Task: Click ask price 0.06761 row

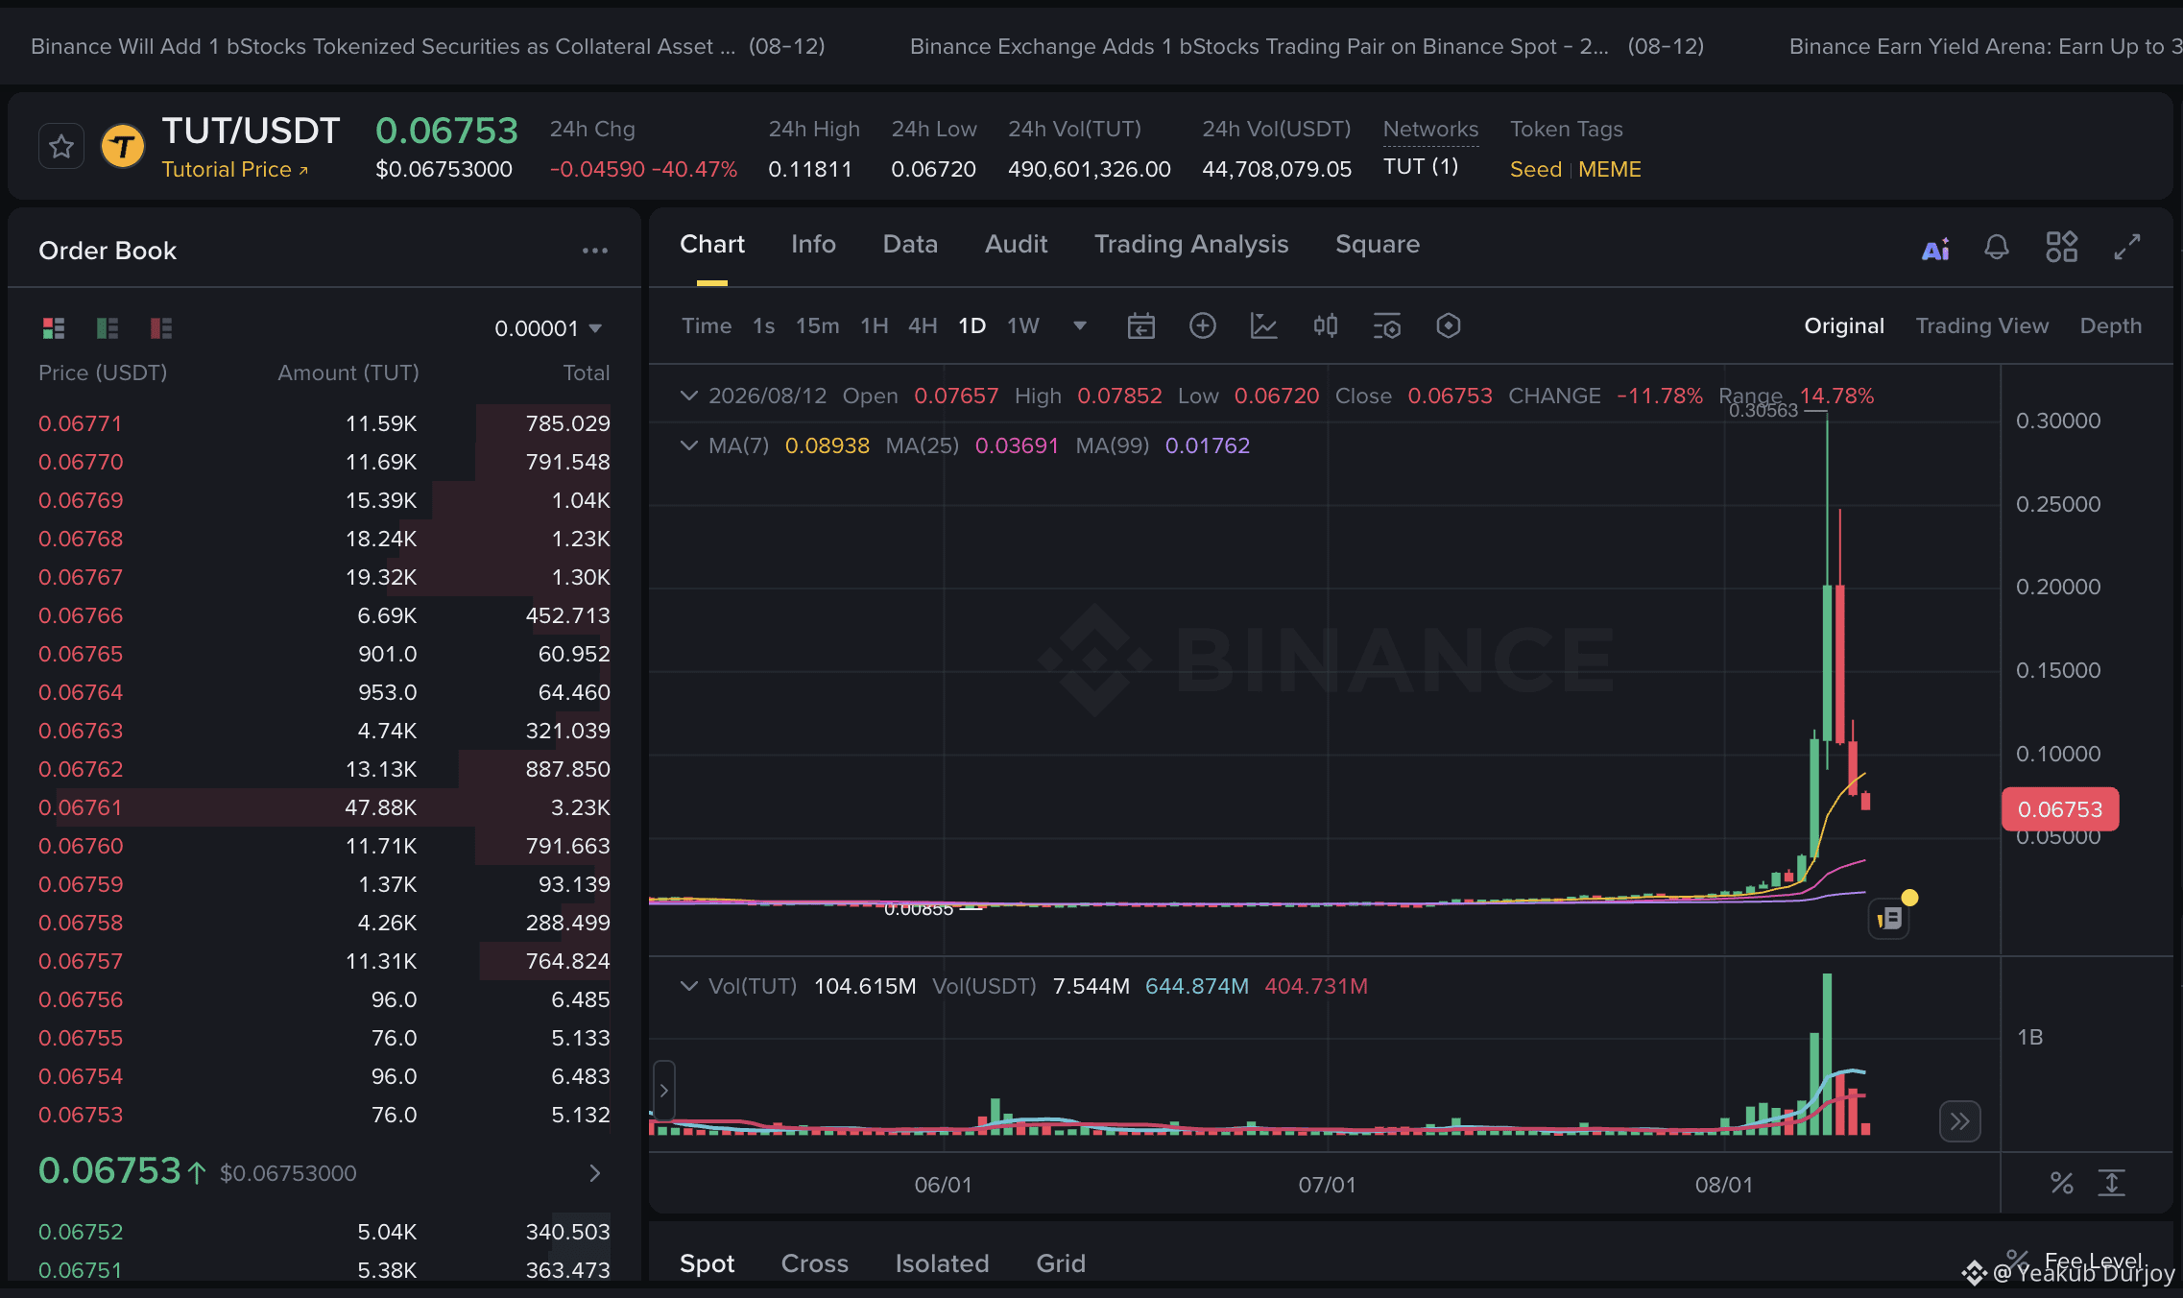Action: pyautogui.click(x=324, y=807)
